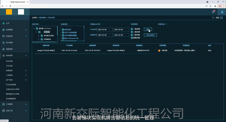
Task: Expand the 运维管理 submenu arrow
Action: [x=26, y=30]
